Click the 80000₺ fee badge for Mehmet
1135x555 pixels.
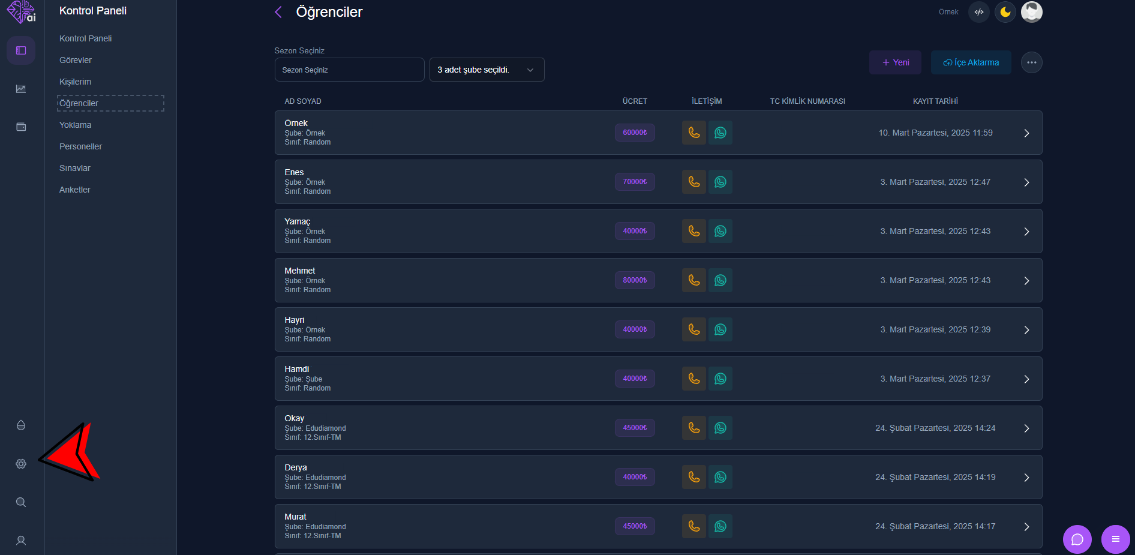click(x=635, y=280)
